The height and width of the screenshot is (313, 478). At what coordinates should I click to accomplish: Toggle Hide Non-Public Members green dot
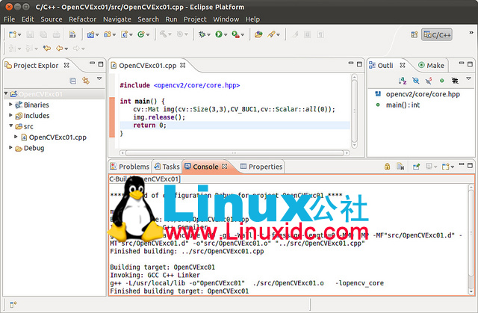pyautogui.click(x=441, y=81)
